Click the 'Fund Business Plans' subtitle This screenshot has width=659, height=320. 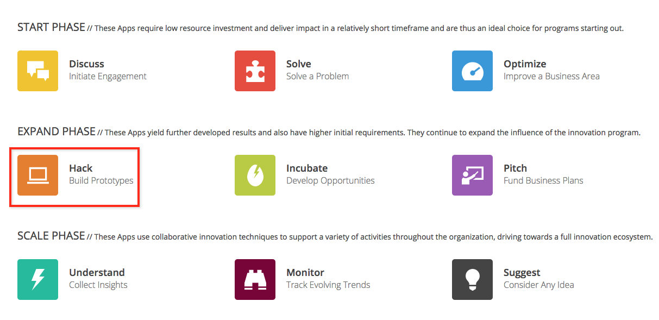tap(543, 180)
